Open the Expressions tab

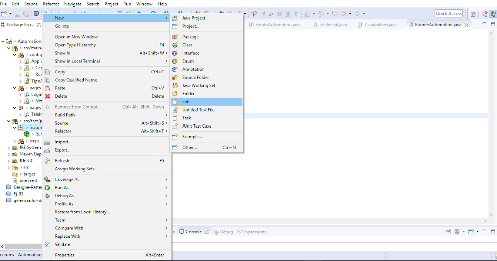(251, 232)
